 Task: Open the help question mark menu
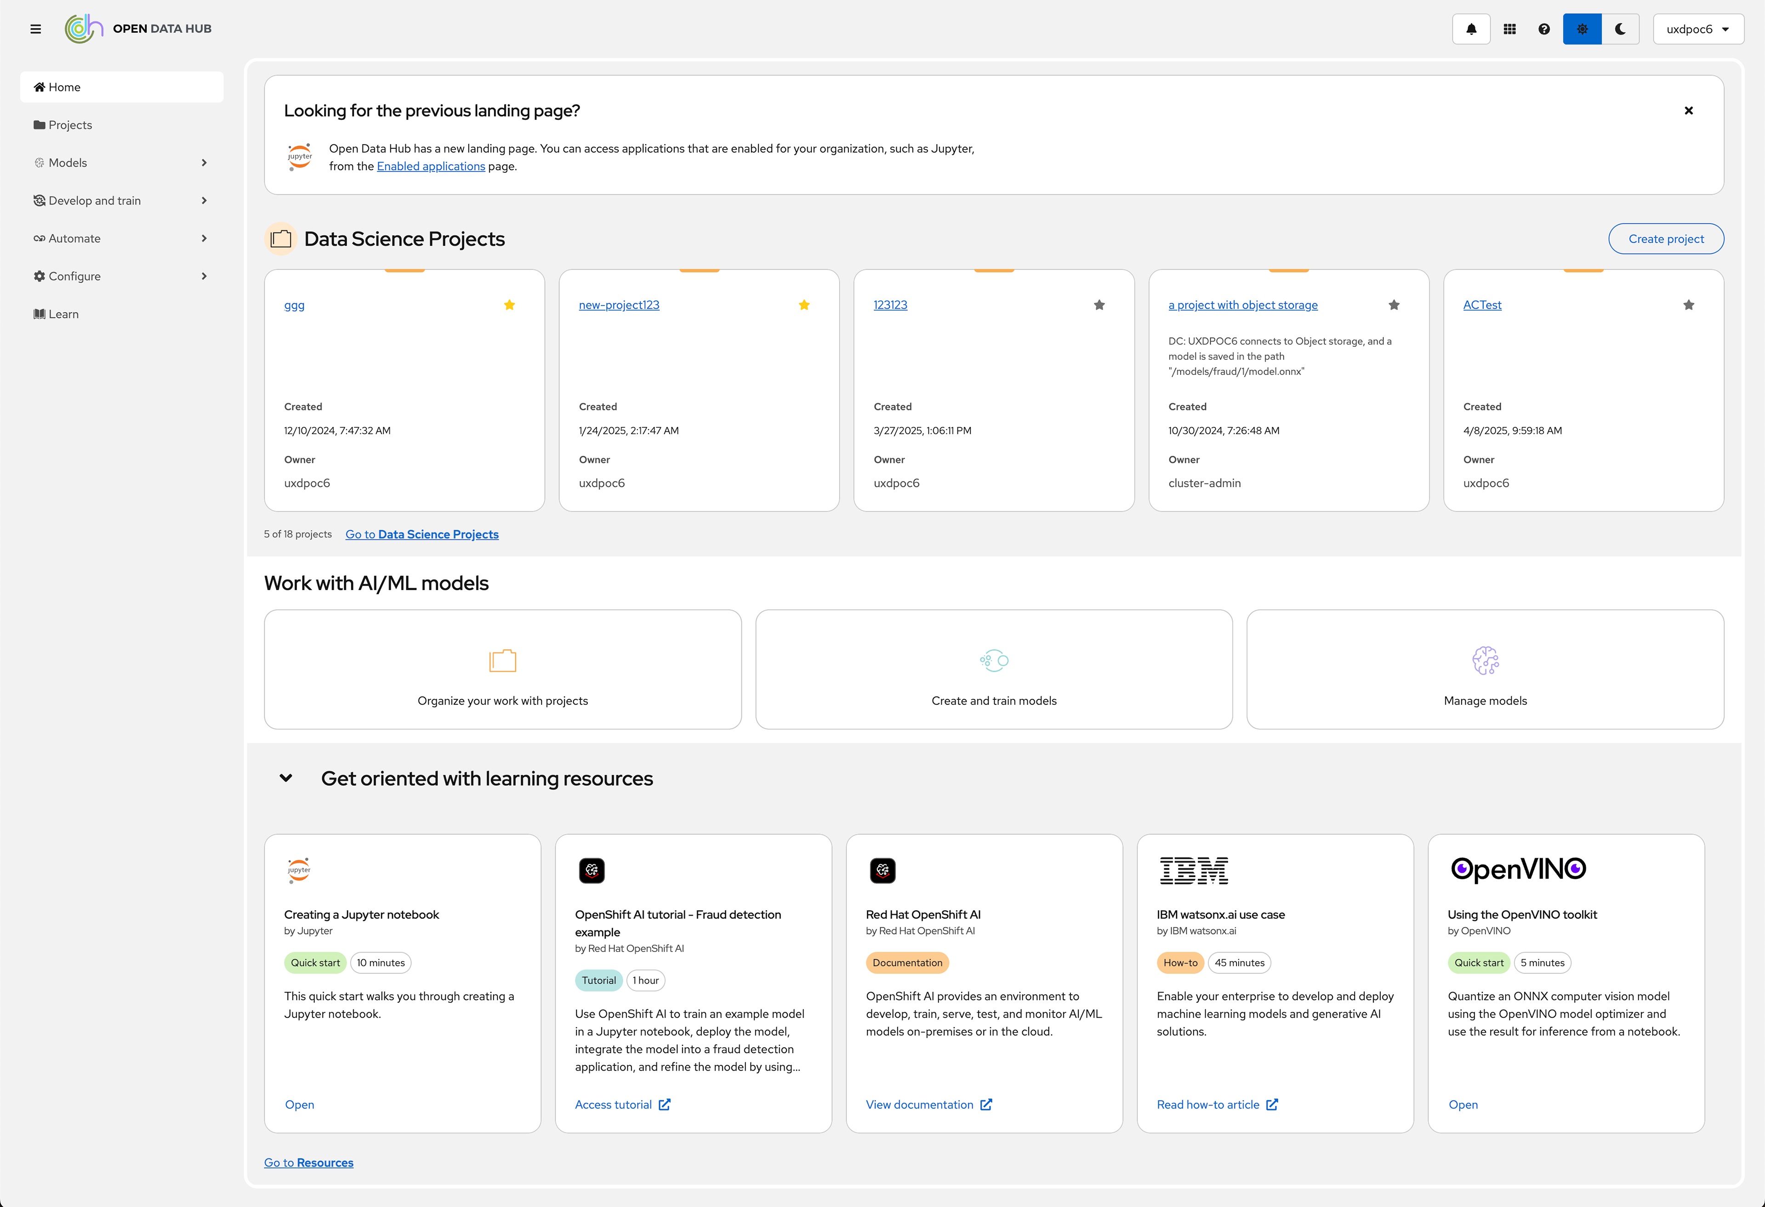[1544, 29]
